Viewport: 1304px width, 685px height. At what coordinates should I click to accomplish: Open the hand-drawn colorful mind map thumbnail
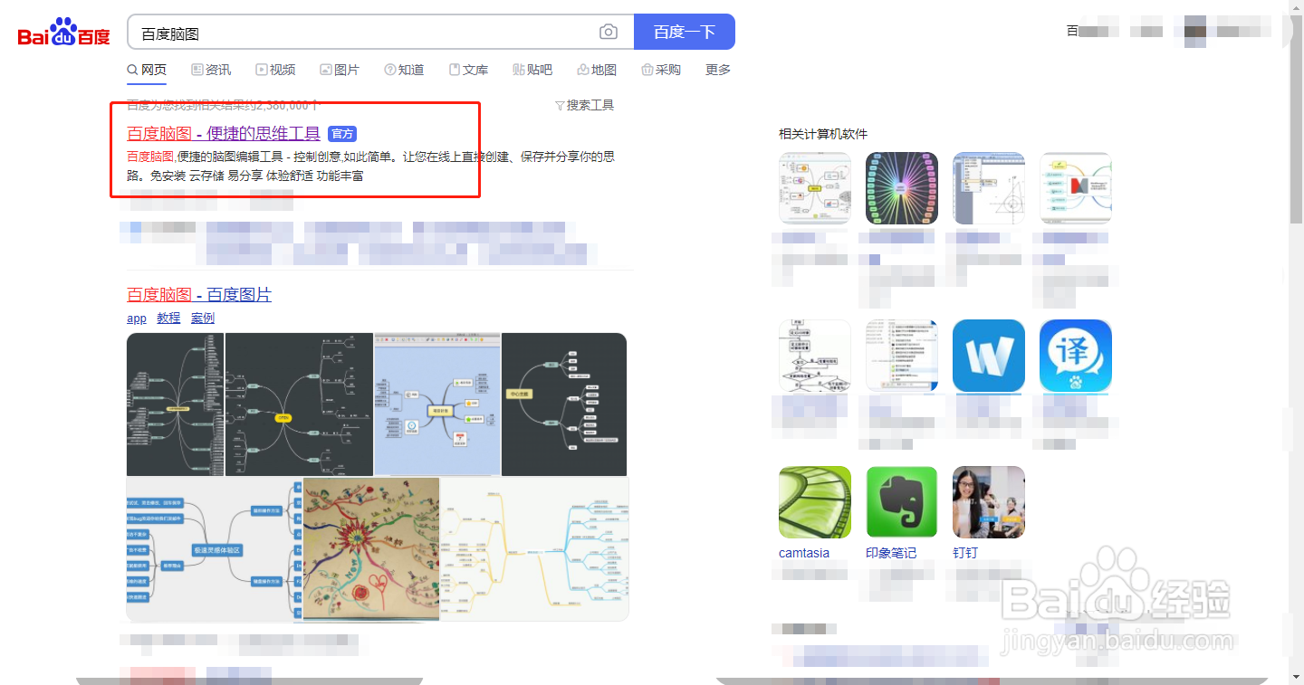371,549
